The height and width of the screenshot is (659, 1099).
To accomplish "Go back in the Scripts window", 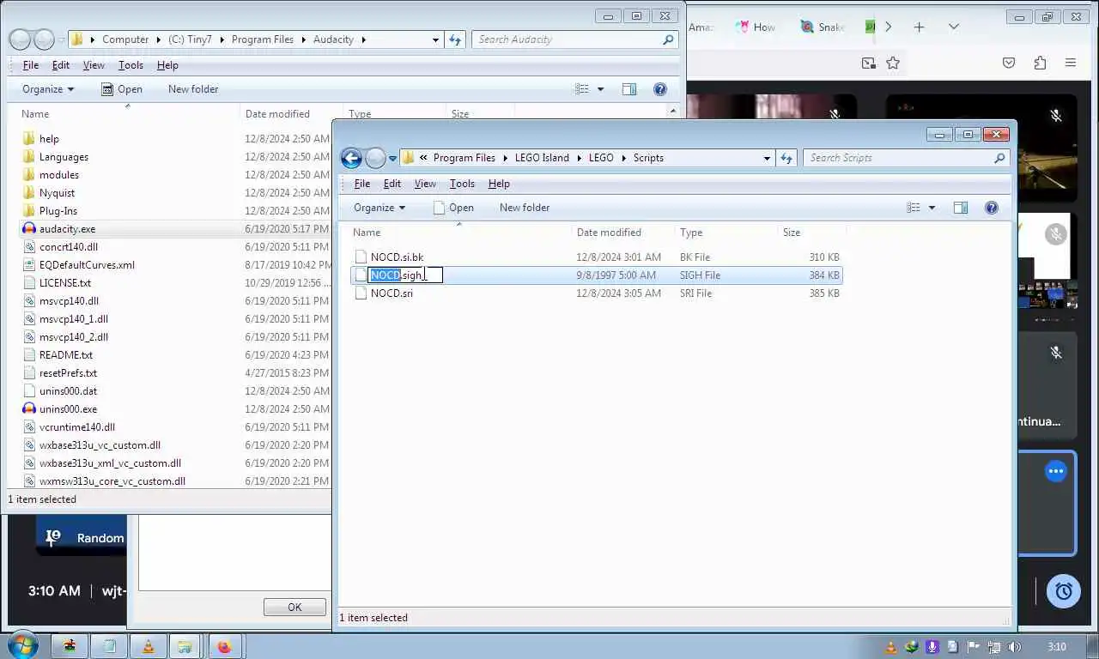I will [350, 158].
